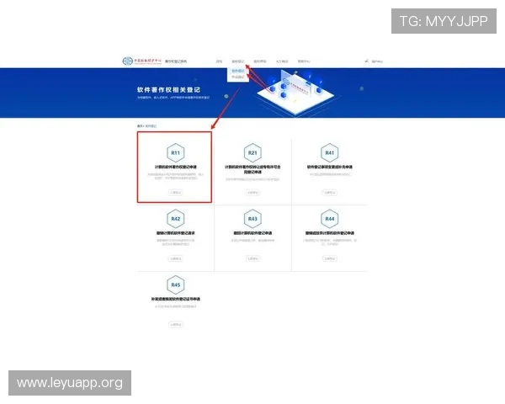Open the fourth header navigation item

[x=282, y=61]
